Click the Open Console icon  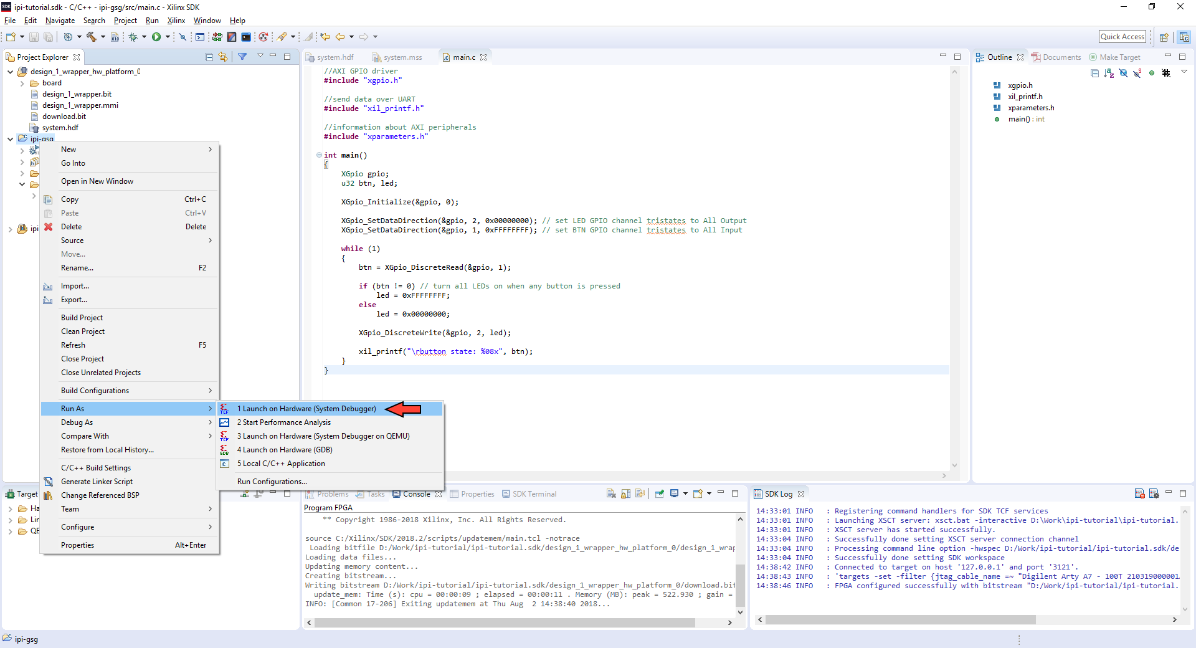click(698, 493)
